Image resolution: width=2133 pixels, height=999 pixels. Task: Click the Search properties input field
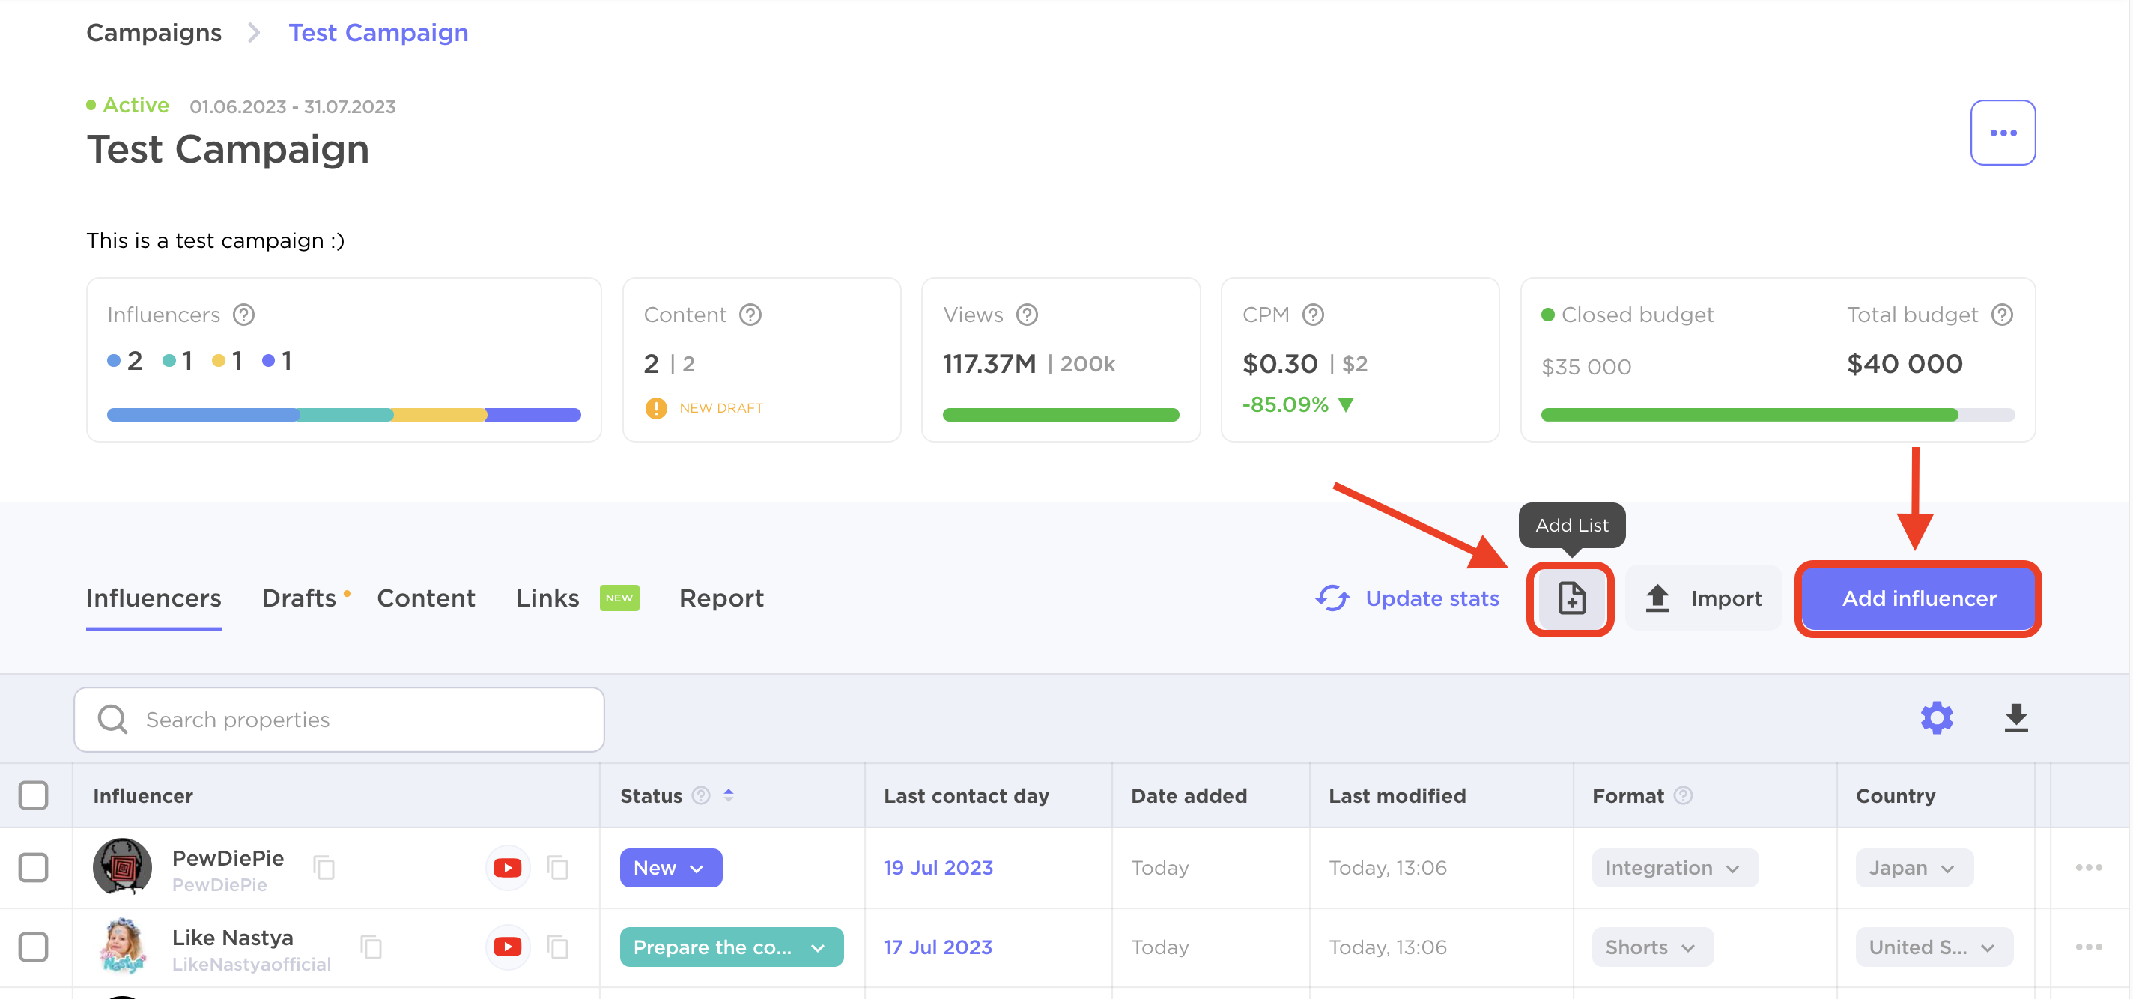[338, 718]
